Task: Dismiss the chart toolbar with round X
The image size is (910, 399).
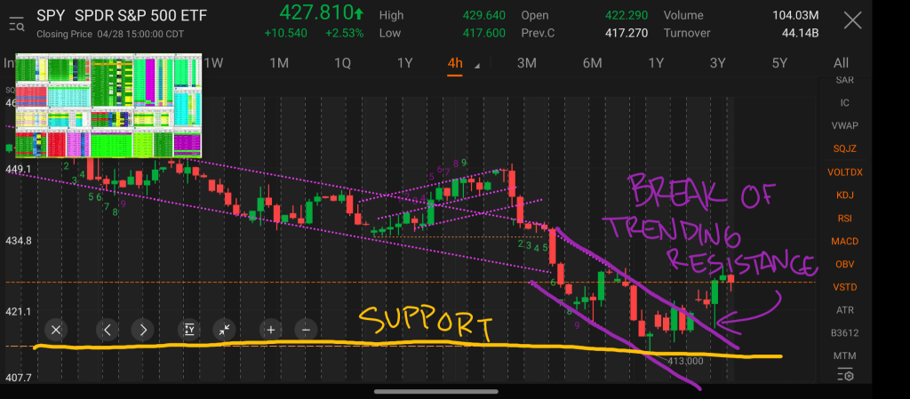Action: tap(56, 330)
